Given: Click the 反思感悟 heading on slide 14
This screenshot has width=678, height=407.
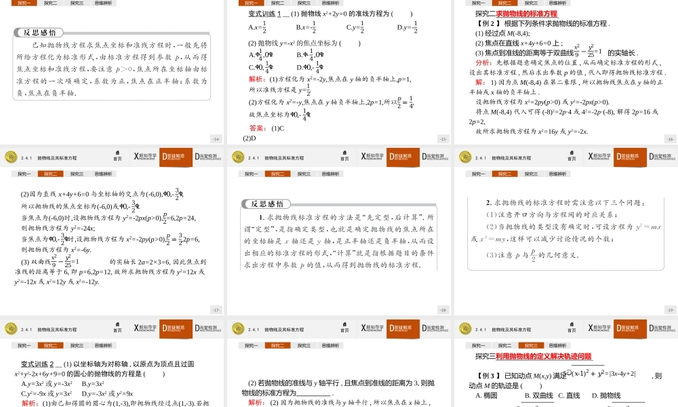Looking at the screenshot, I should click(39, 33).
